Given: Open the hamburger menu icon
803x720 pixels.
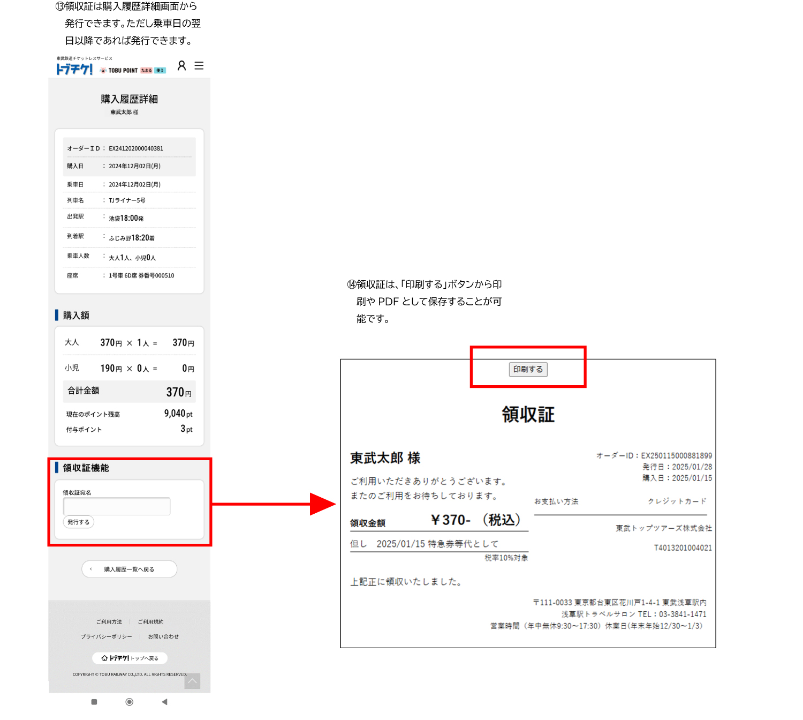Looking at the screenshot, I should tap(199, 65).
